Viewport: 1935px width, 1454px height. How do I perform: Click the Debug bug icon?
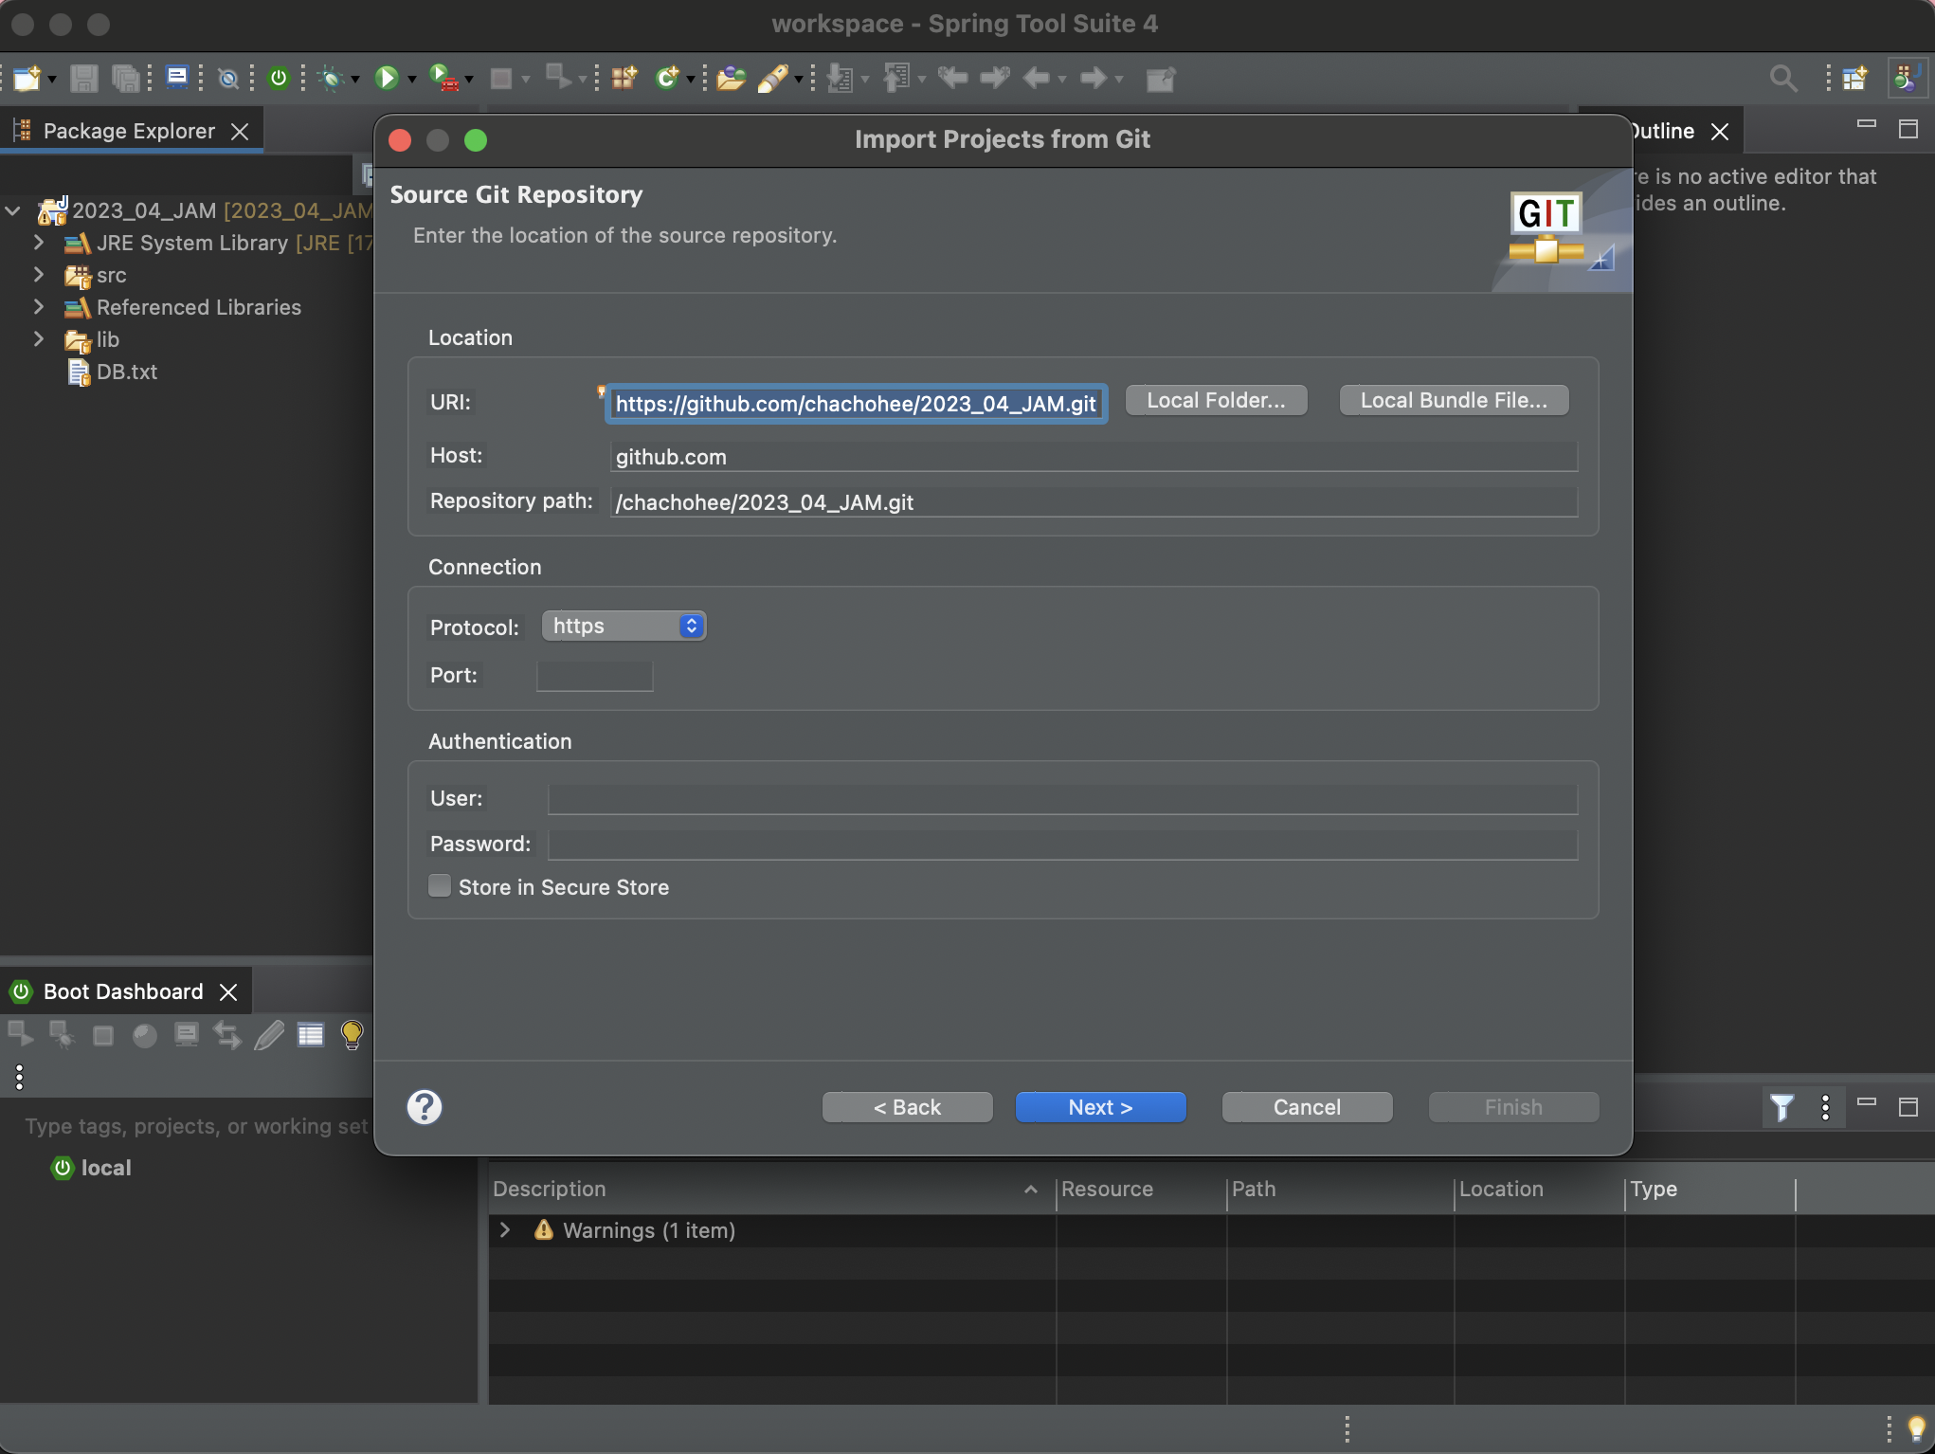331,78
